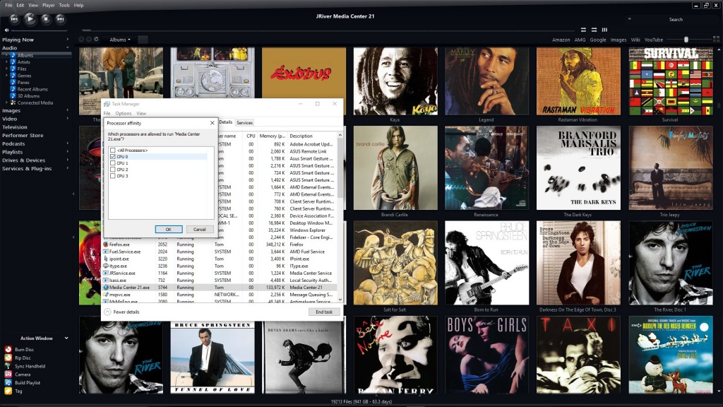This screenshot has height=407, width=723.
Task: Close the Processor affinity dialog
Action: coord(212,123)
